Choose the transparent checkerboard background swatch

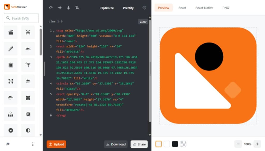[183, 144]
